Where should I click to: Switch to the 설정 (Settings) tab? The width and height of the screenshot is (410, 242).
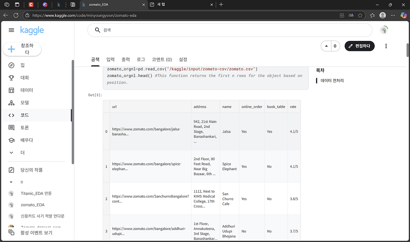tap(183, 59)
